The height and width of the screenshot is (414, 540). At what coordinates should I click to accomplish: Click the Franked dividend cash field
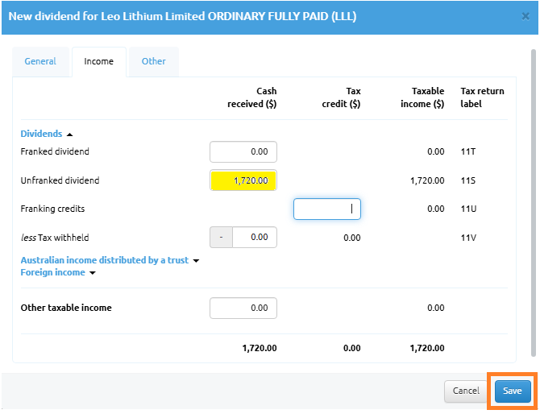pyautogui.click(x=243, y=151)
